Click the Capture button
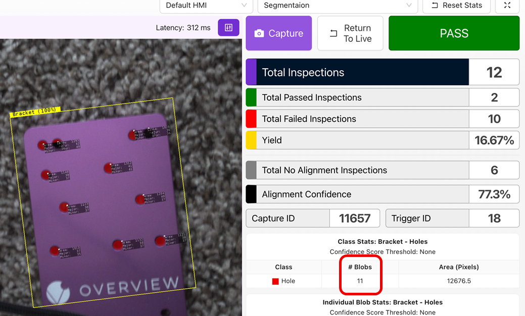The height and width of the screenshot is (316, 525). [x=278, y=33]
